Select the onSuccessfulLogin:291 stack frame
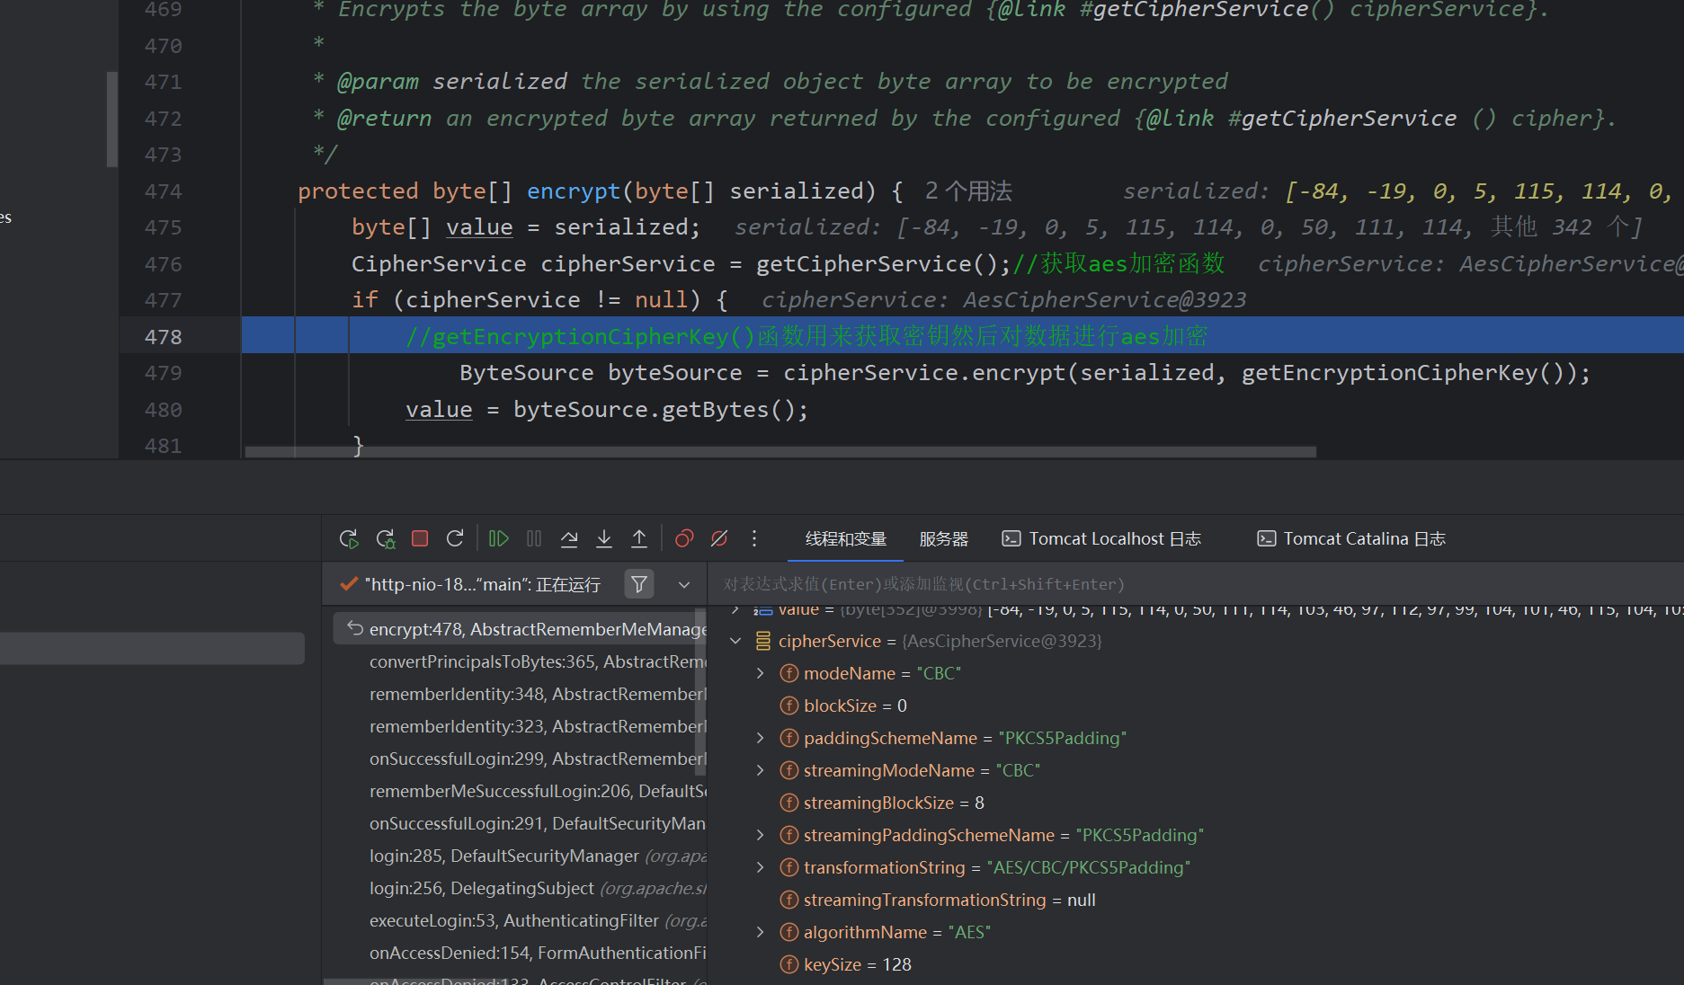The height and width of the screenshot is (985, 1684). point(520,823)
